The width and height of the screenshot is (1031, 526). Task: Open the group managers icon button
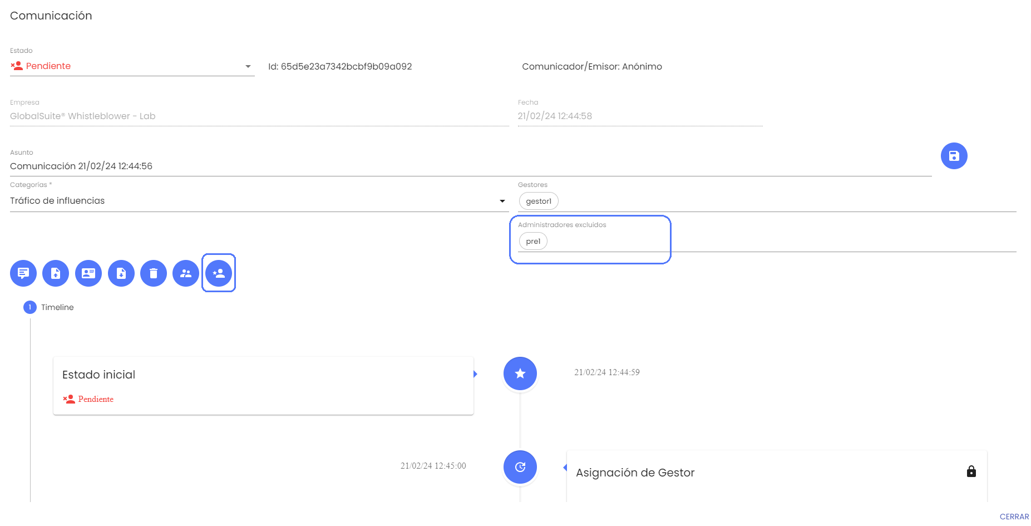(186, 273)
